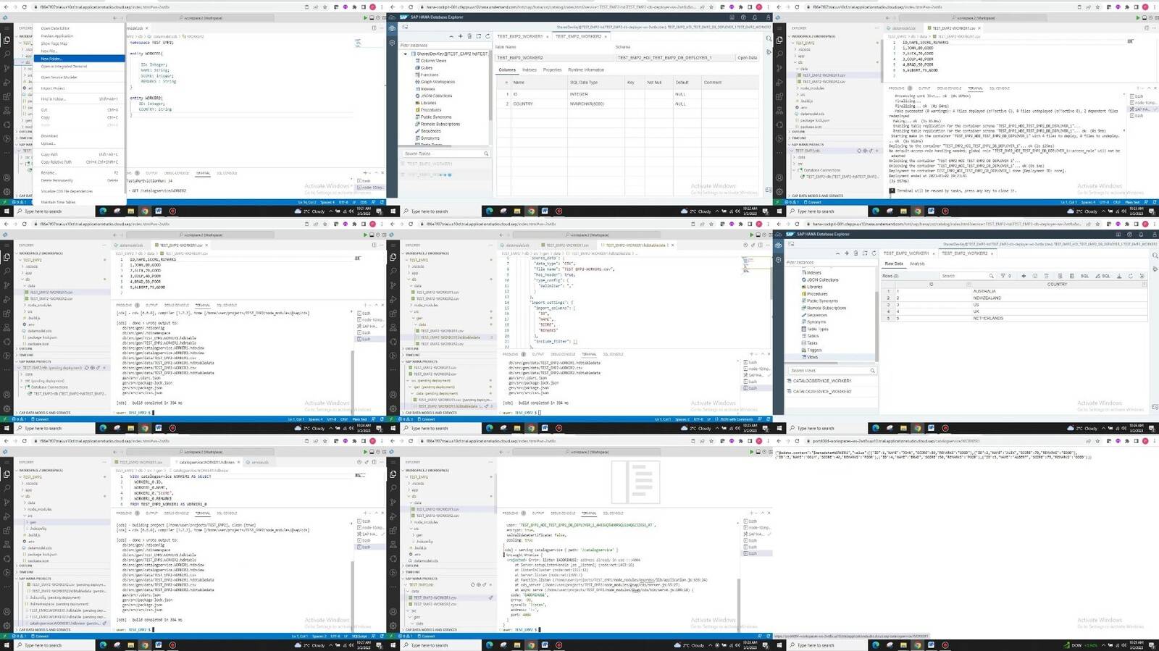Click Preview Application in the context menu
1159x651 pixels.
[x=78, y=35]
